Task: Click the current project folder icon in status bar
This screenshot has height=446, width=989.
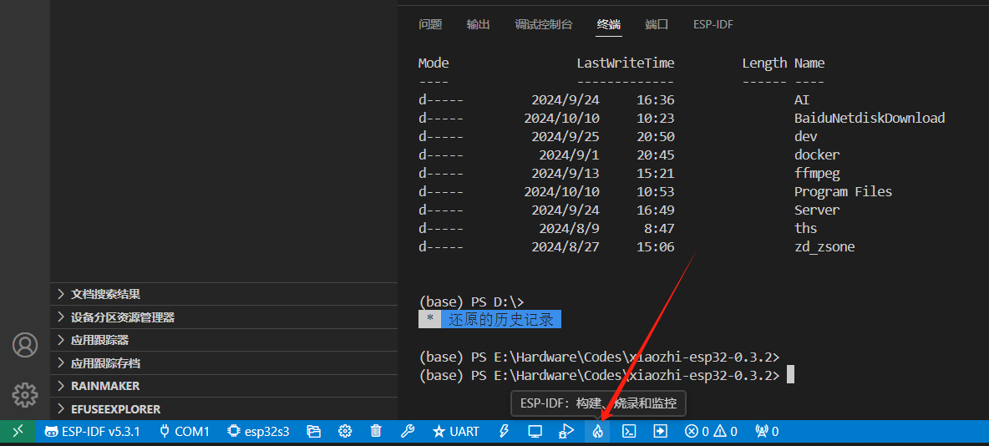Action: click(314, 432)
